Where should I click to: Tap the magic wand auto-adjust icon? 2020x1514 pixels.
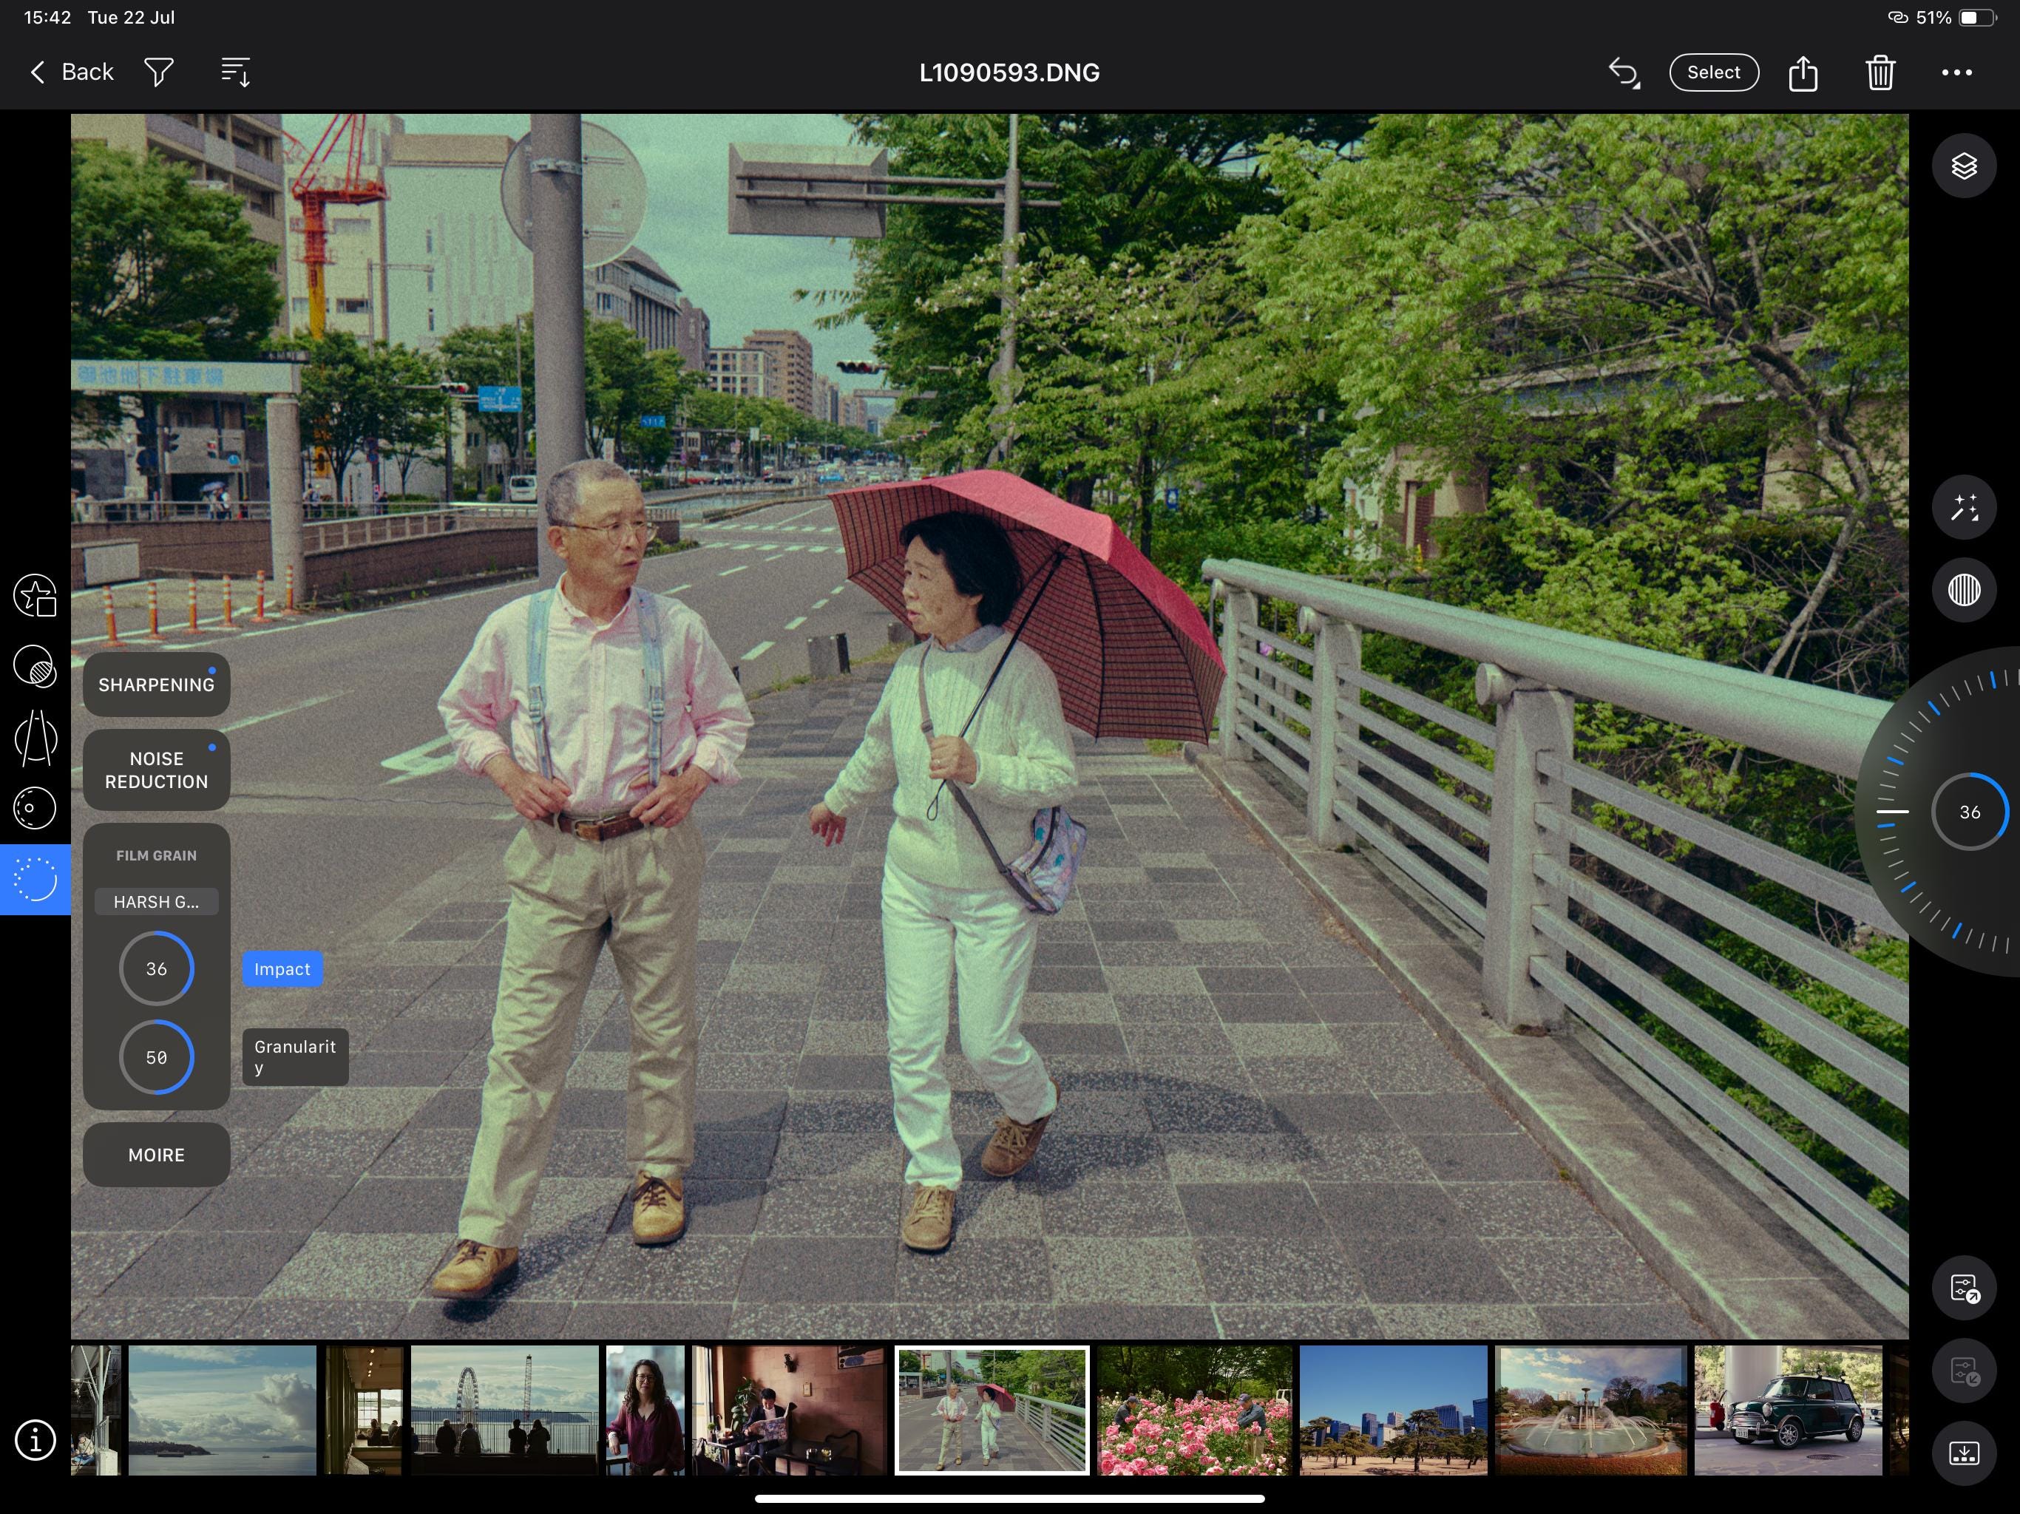pyautogui.click(x=1963, y=508)
